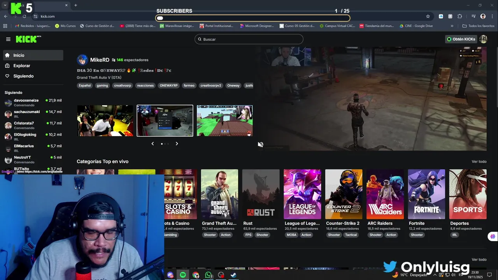Open the hamburger sidebar menu
This screenshot has height=280, width=498.
click(x=8, y=39)
